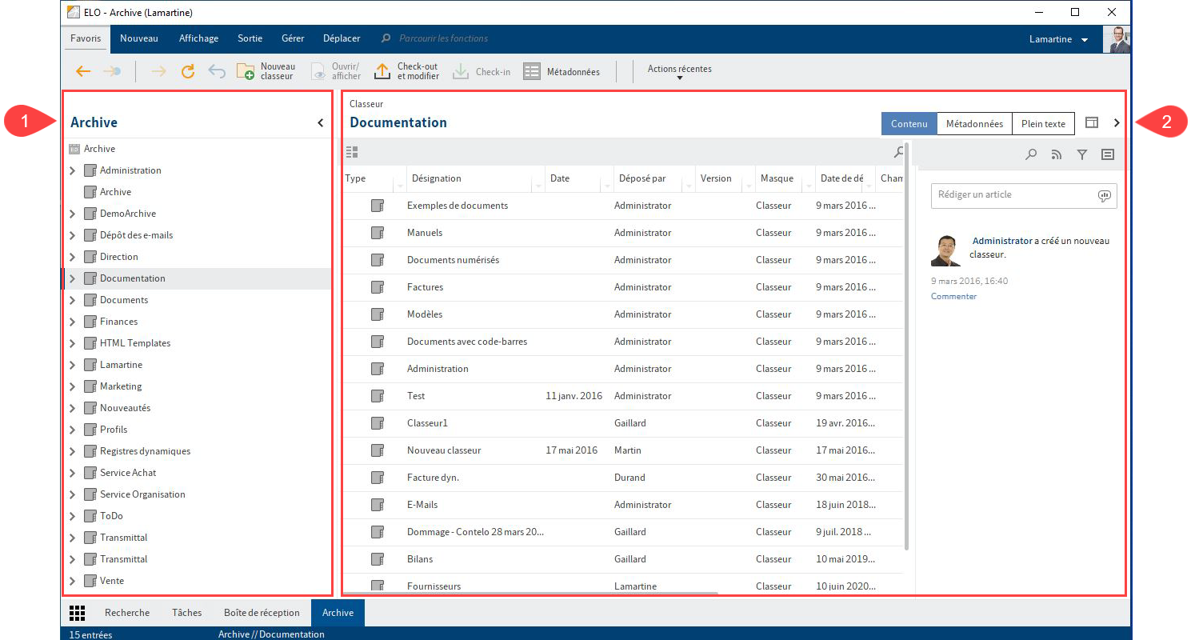
Task: Click the Lamartine user profile photo
Action: click(1117, 39)
